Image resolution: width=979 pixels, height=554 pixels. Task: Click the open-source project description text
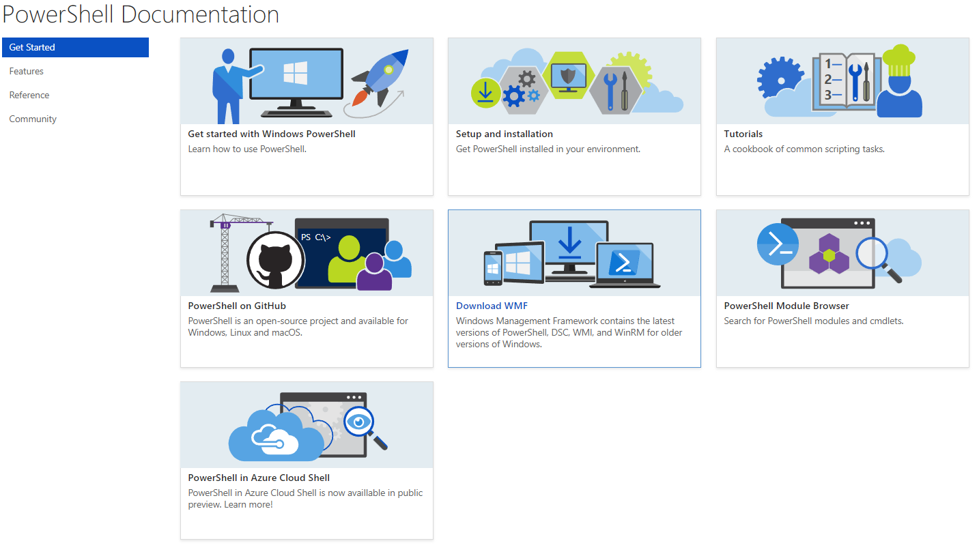click(x=298, y=327)
